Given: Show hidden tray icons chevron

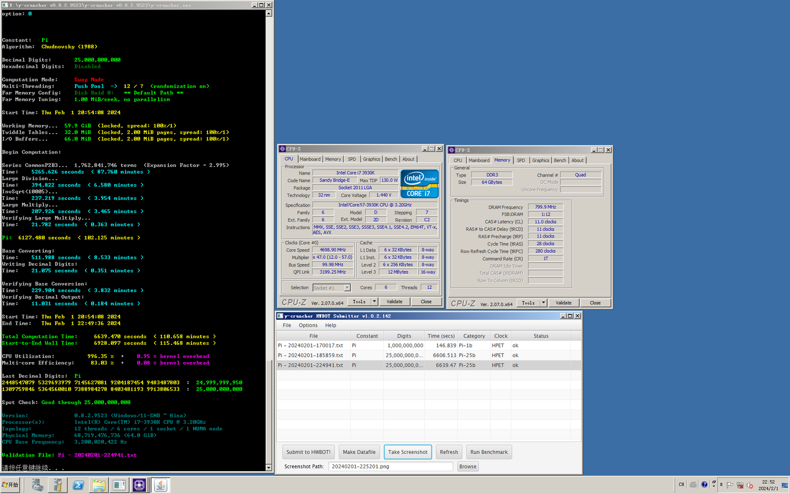Looking at the screenshot, I should (721, 485).
